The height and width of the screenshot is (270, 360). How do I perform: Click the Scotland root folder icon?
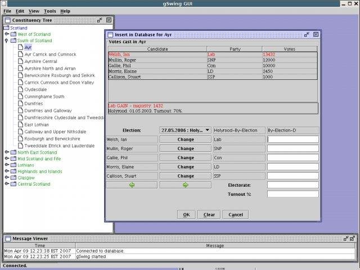(x=6, y=28)
